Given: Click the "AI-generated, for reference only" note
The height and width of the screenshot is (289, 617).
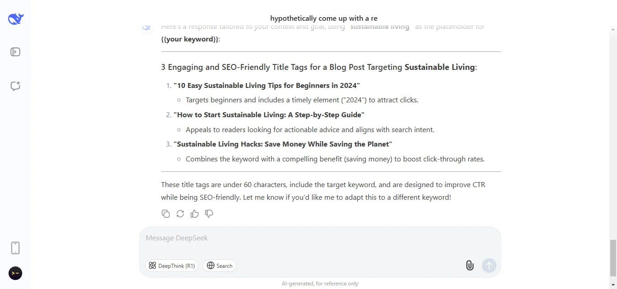Looking at the screenshot, I should tap(320, 284).
